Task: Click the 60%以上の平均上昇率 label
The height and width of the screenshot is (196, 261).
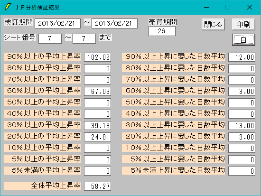Action: coord(42,91)
